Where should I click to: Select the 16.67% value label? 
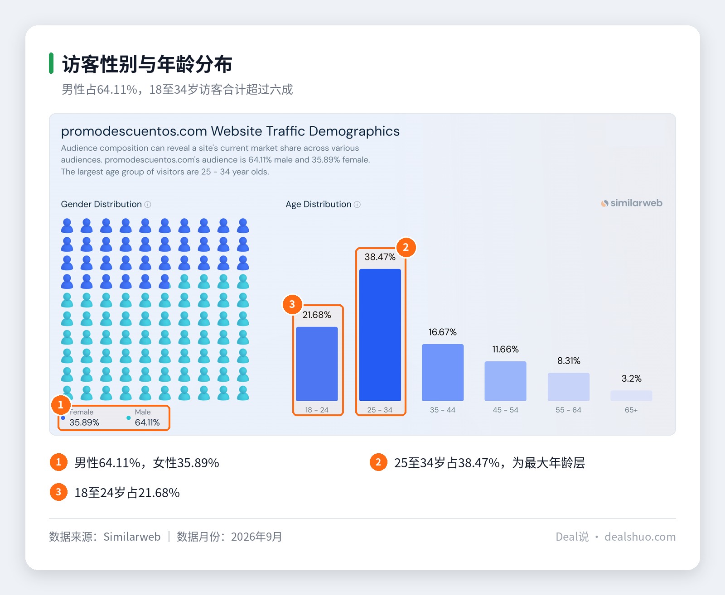(443, 332)
